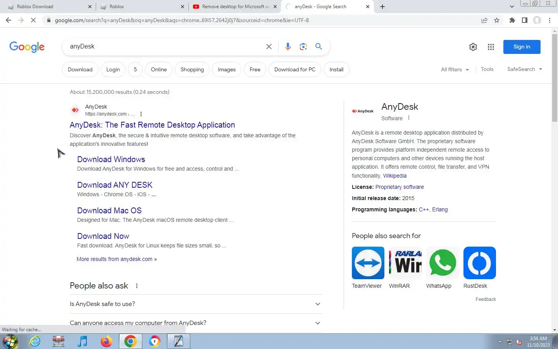Show hidden system tray icons
This screenshot has height=349, width=558.
point(500,342)
